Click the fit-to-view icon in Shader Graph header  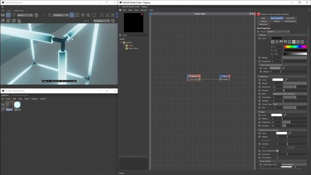tap(250, 14)
